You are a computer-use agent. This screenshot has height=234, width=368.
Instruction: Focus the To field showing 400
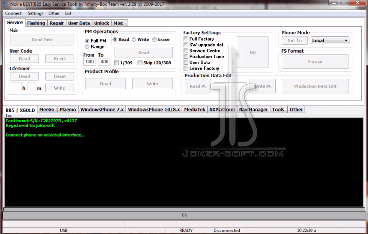pyautogui.click(x=104, y=62)
